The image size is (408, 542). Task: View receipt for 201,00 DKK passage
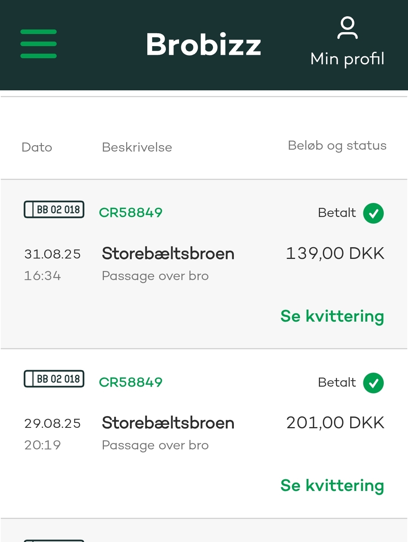[332, 486]
